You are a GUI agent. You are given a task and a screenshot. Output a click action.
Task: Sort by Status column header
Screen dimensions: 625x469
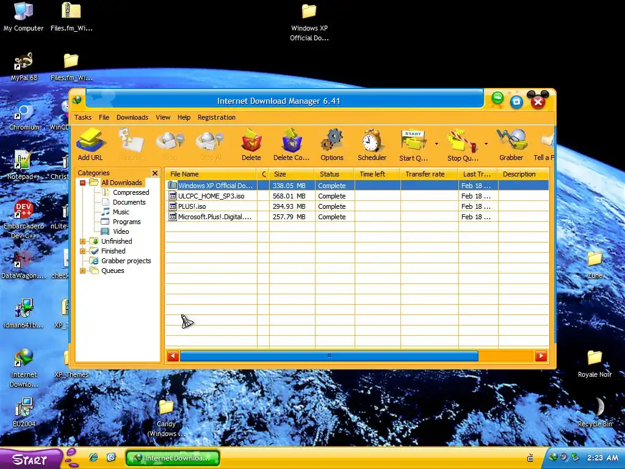335,174
